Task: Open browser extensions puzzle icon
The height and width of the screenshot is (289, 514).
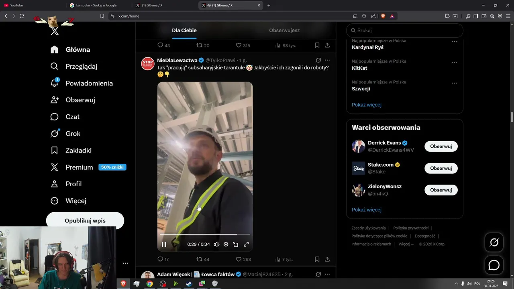Action: [447, 16]
